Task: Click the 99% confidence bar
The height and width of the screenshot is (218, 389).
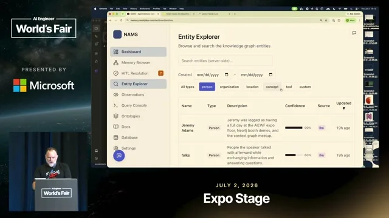Action: click(294, 128)
